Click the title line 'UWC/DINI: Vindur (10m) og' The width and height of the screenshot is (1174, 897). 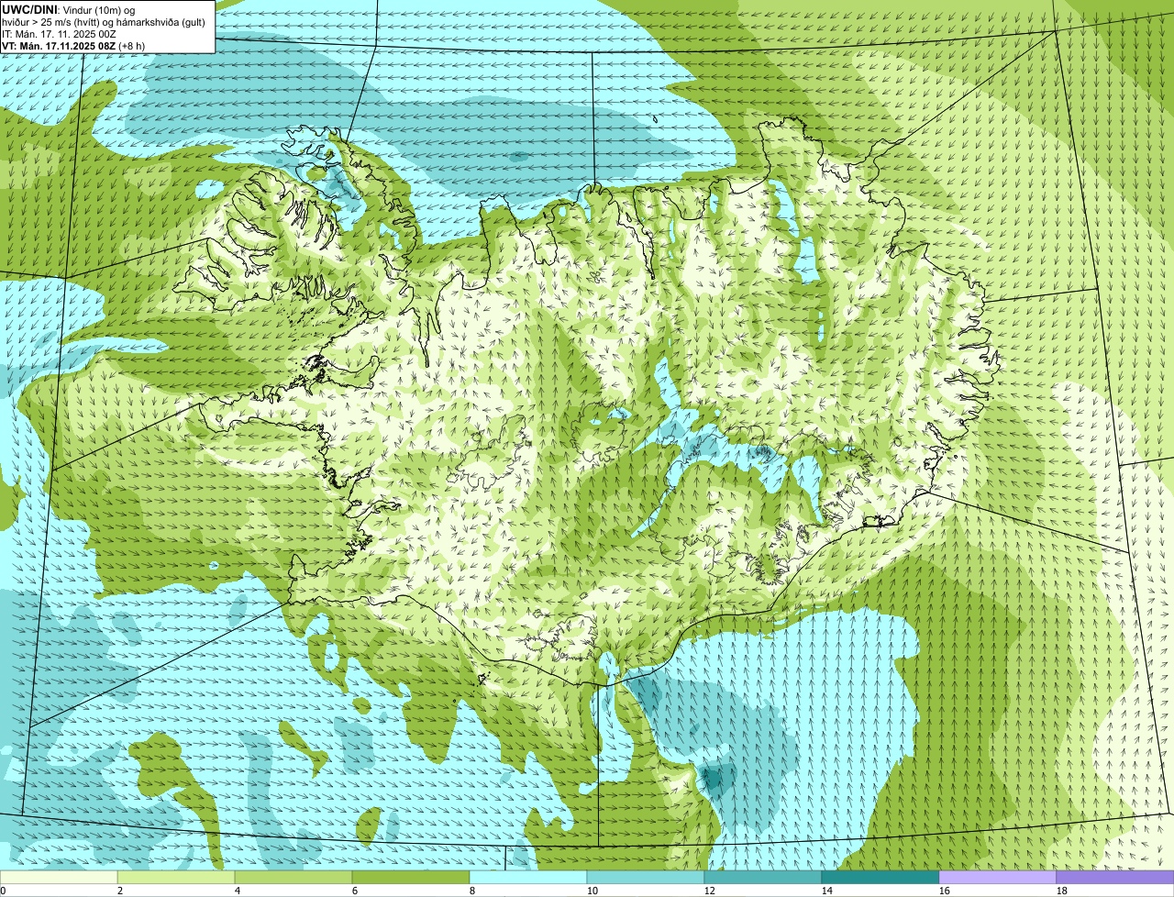tap(69, 9)
